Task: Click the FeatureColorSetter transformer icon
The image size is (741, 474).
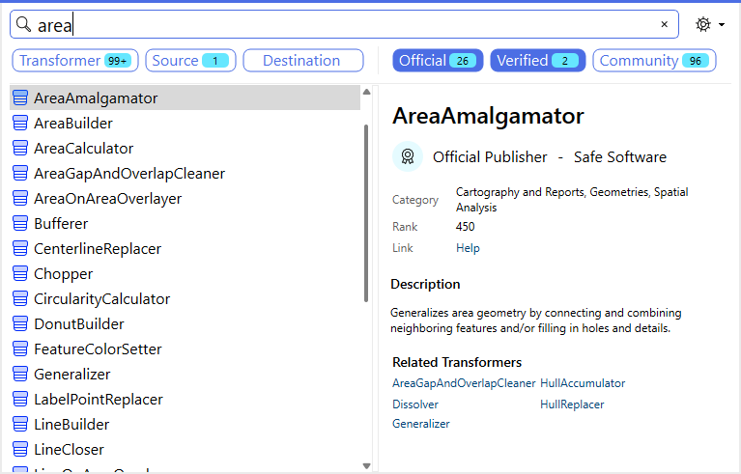Action: point(20,349)
